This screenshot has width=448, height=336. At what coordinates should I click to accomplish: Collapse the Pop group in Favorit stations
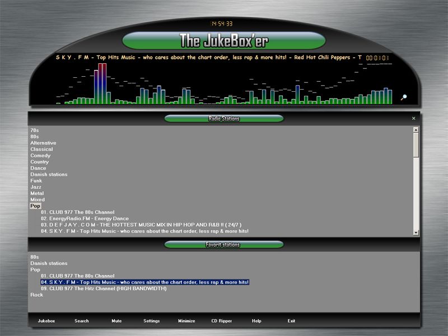[x=35, y=269]
